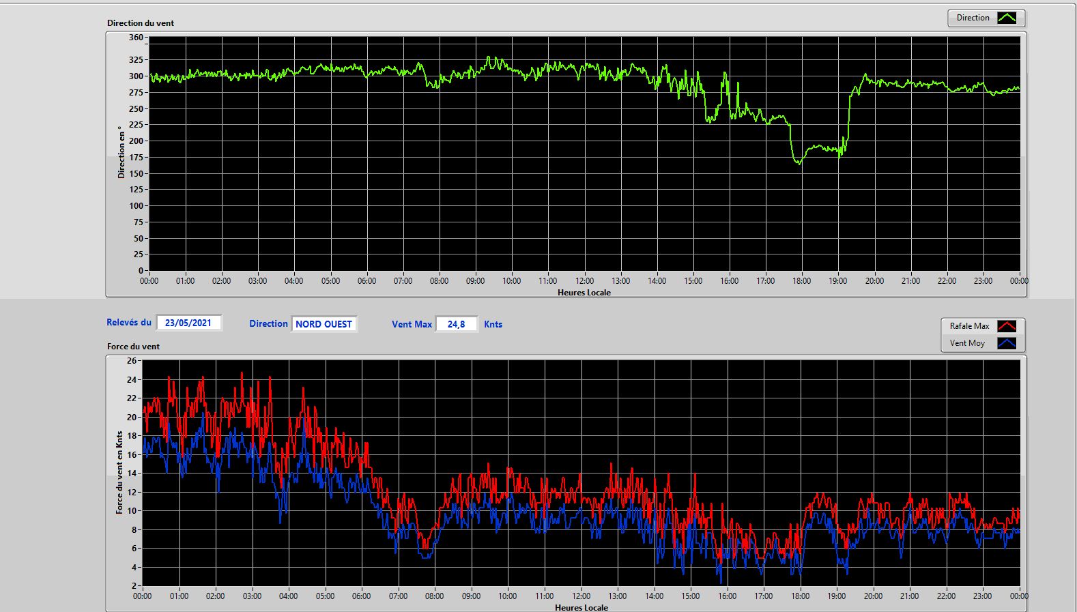Click the 'Direction en °' Y-axis label
Image resolution: width=1077 pixels, height=612 pixels.
(121, 152)
